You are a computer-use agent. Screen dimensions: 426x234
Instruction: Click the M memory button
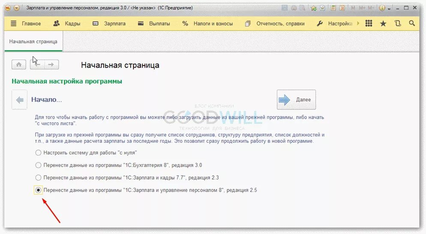[353, 8]
